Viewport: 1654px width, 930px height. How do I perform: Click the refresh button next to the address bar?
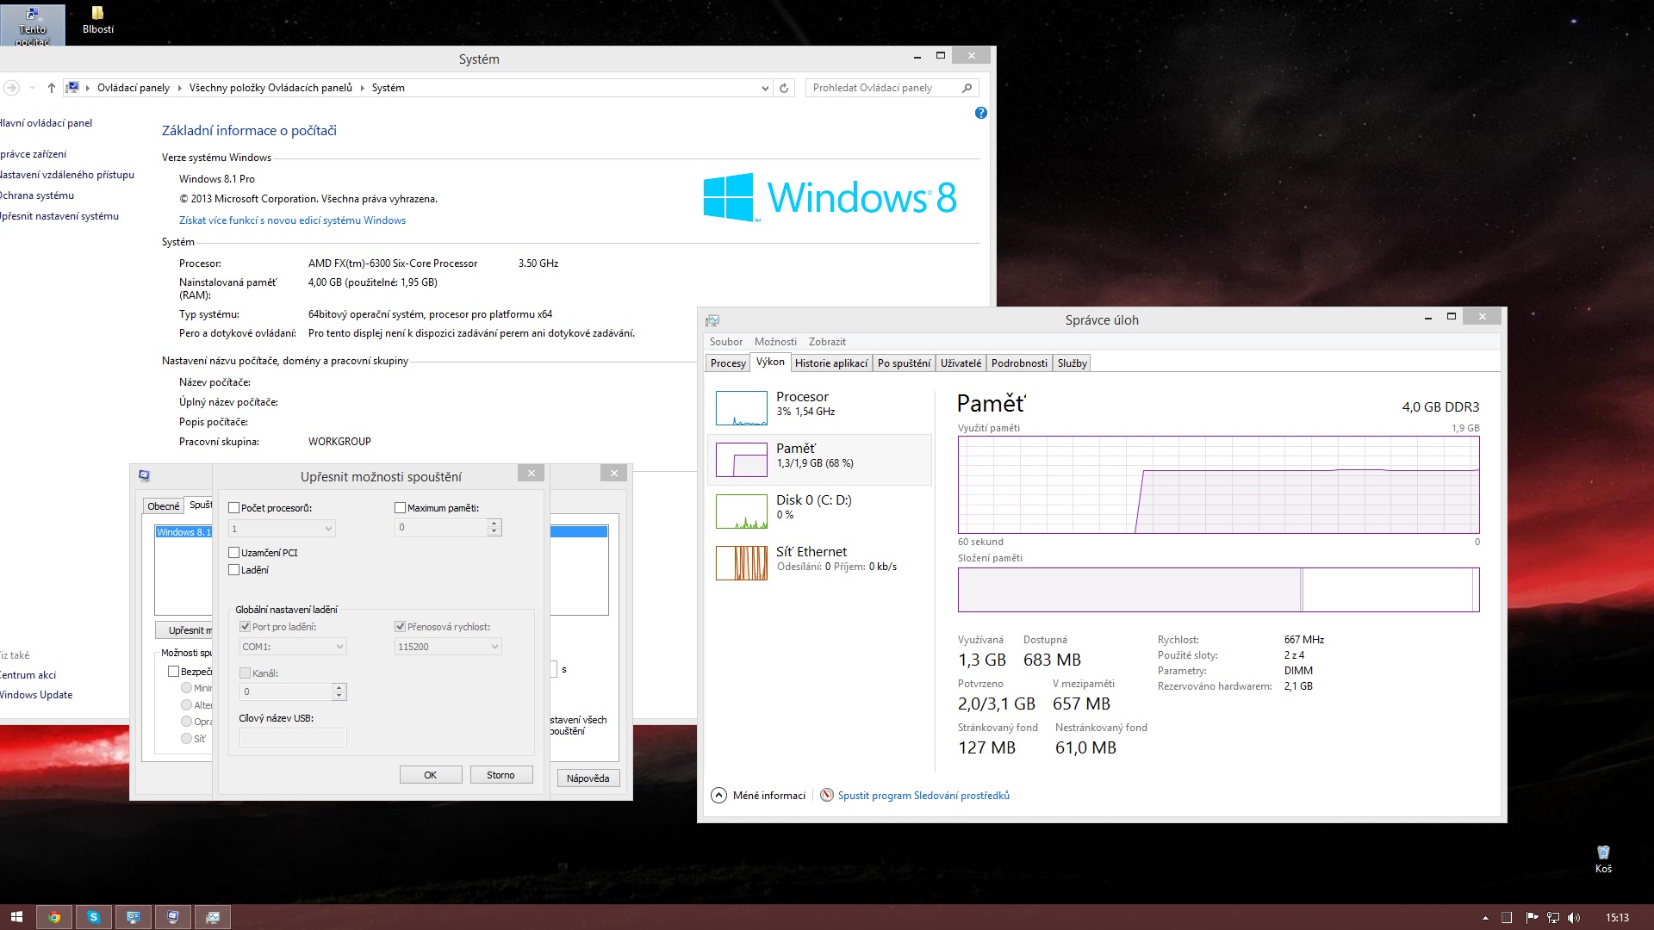click(x=784, y=88)
